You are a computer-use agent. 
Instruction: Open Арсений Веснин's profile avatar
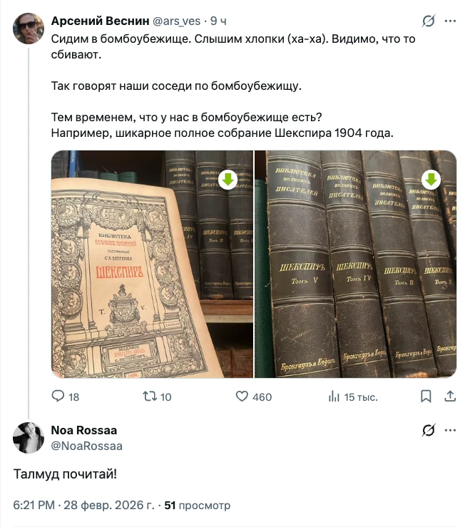tap(29, 29)
